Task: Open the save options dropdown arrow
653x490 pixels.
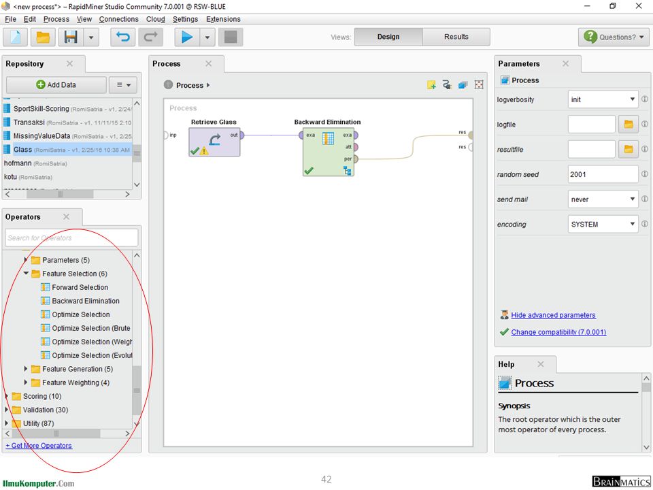Action: 90,37
